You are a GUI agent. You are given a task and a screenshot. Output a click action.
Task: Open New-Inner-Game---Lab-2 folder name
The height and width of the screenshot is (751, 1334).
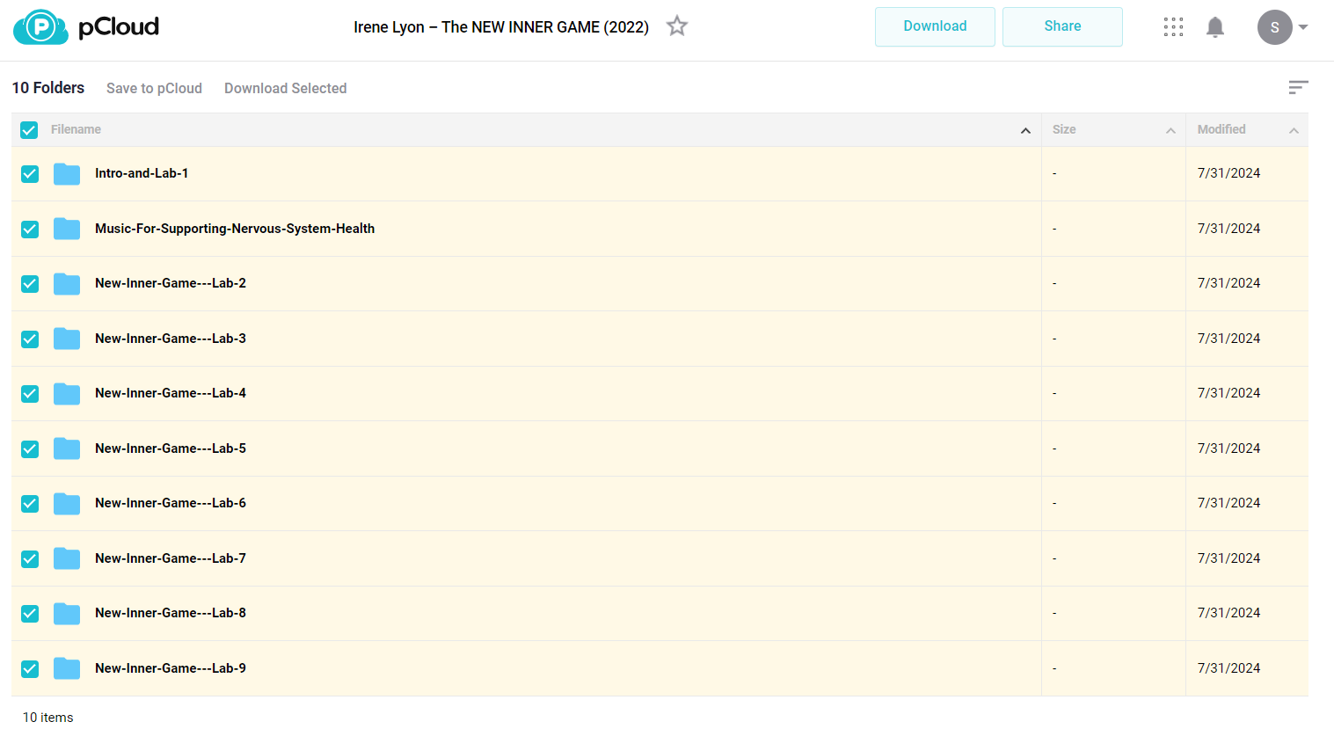(171, 283)
